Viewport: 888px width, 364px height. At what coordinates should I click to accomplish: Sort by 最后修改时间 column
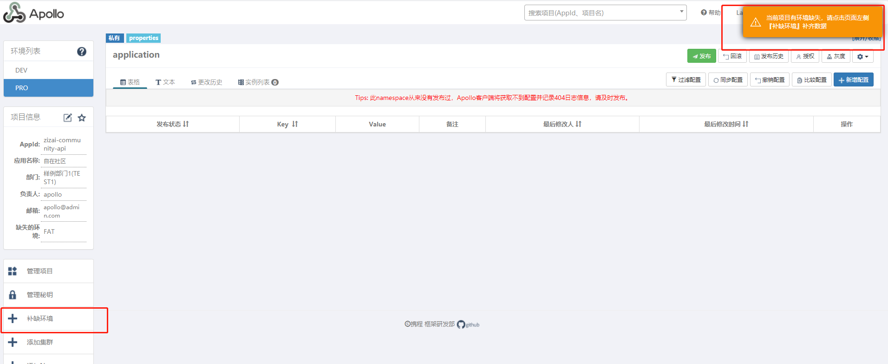(x=726, y=124)
